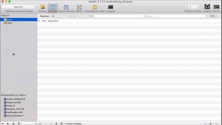Go back in table history

[190, 7]
